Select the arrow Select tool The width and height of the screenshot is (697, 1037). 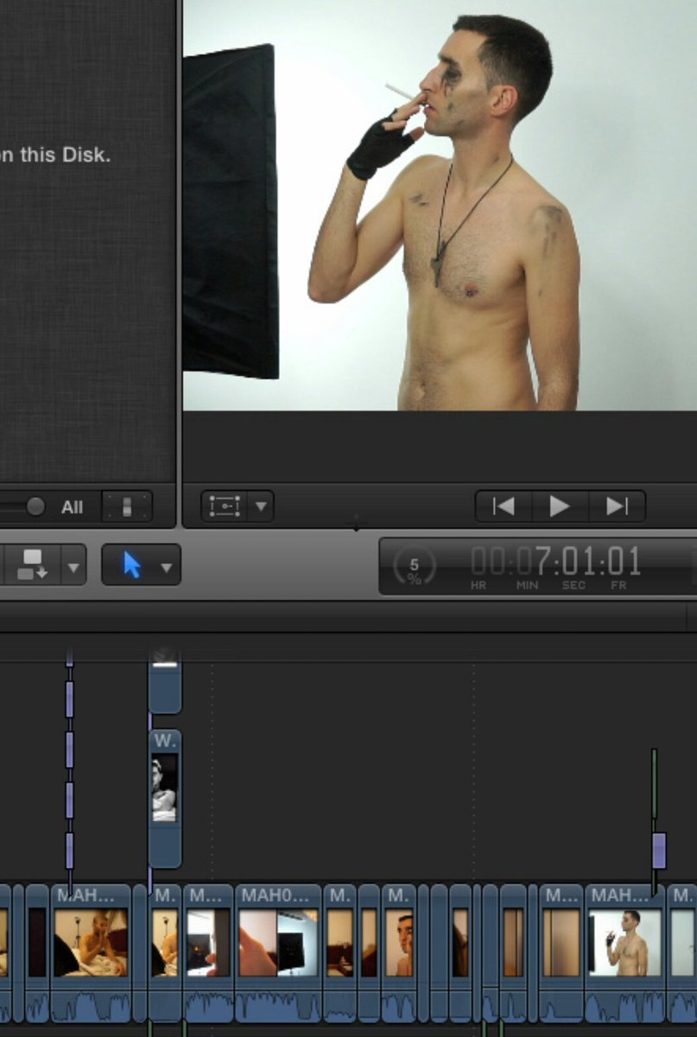pos(130,565)
